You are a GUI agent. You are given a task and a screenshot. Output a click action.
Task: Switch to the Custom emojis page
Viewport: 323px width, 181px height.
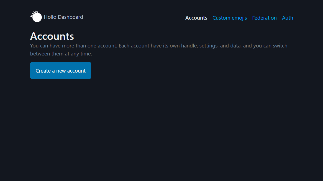(229, 18)
